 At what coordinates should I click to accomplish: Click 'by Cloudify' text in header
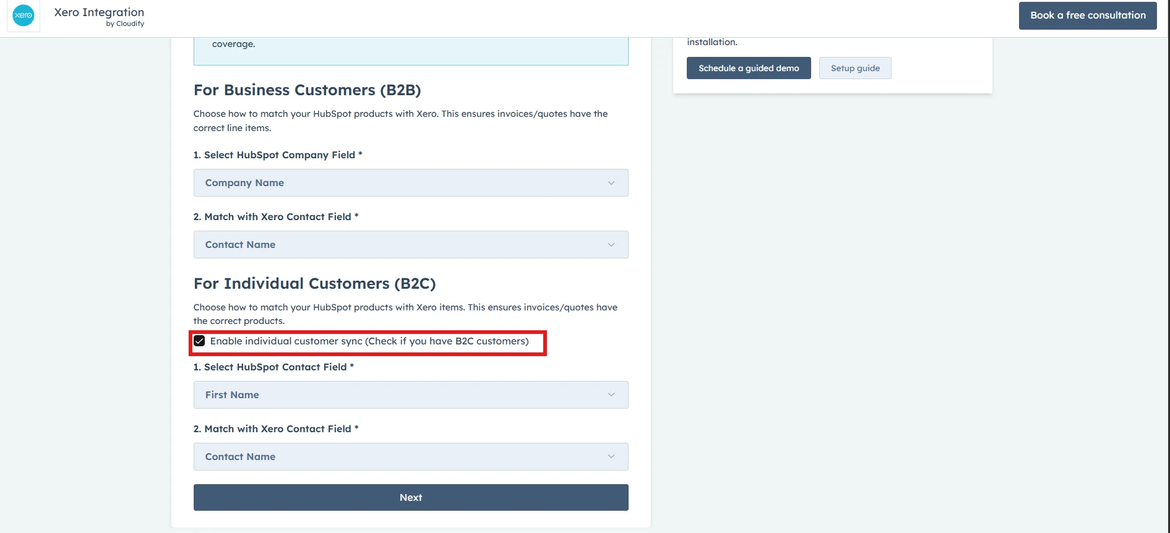pyautogui.click(x=125, y=23)
